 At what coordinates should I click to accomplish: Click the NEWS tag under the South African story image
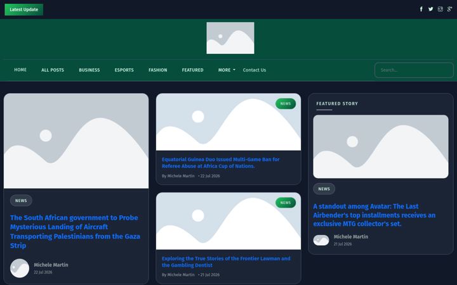tap(21, 200)
